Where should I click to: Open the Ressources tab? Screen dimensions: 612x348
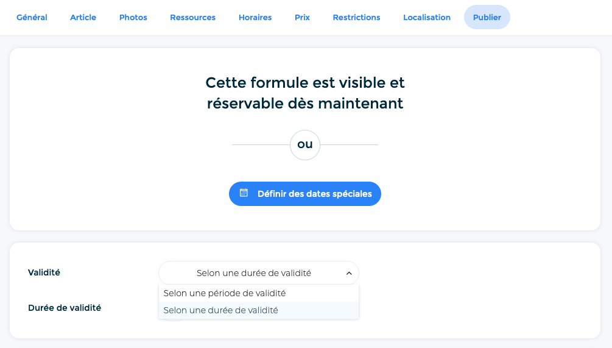tap(192, 17)
